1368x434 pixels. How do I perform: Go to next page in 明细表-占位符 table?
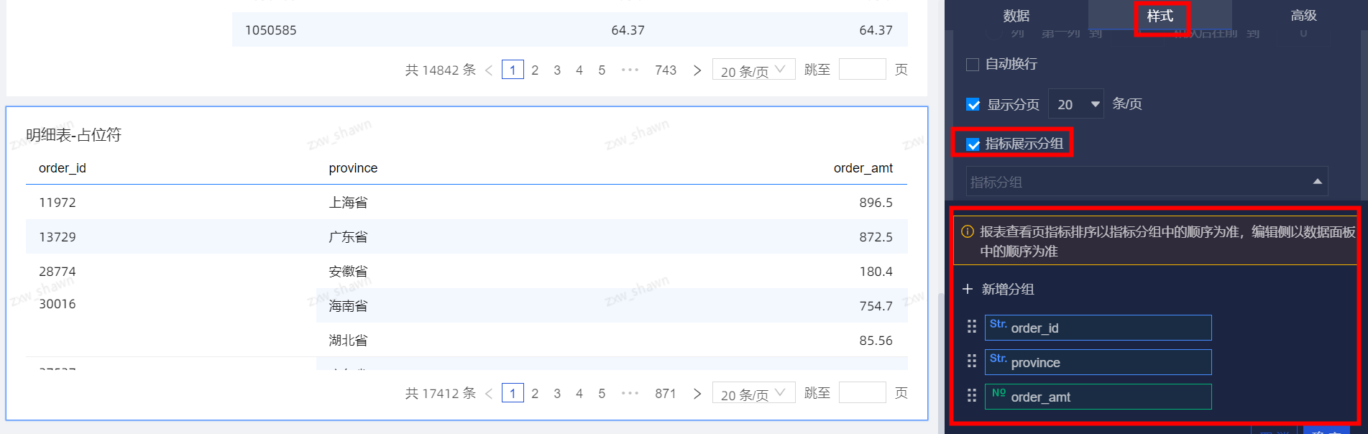tap(697, 394)
